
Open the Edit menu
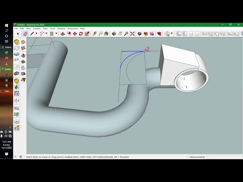pyautogui.click(x=22, y=29)
